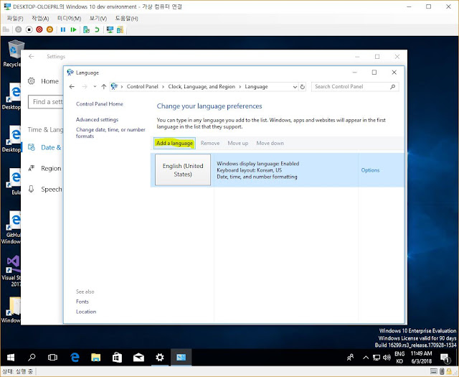Switch to Control Panel taskbar button
Screen dimensions: 459x377
coord(181,358)
